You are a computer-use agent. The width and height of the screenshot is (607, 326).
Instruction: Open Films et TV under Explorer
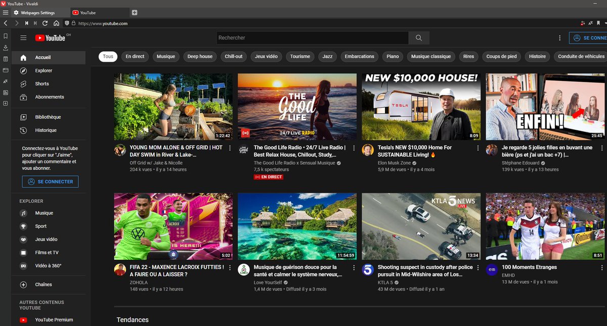[50, 253]
